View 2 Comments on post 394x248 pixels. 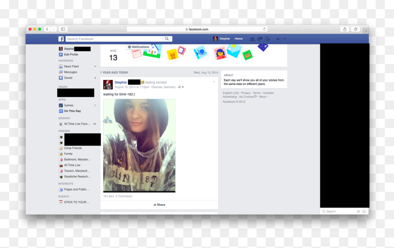[124, 196]
